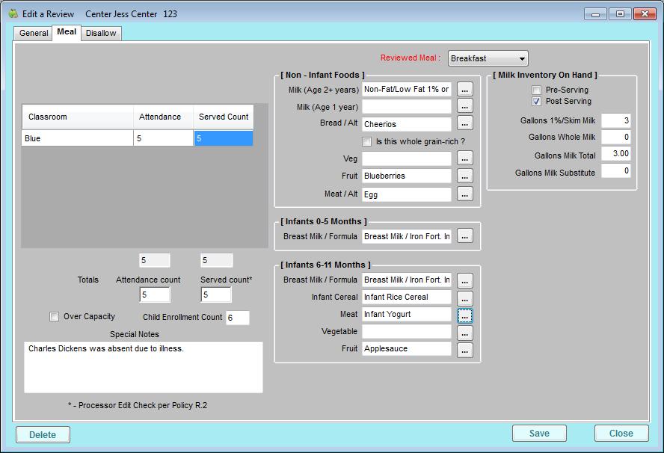Click the Gallons Milk Substitute field
664x453 pixels.
pyautogui.click(x=615, y=170)
